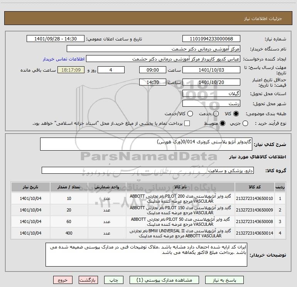Screen dimensions: 297x287
Task: Click the remaining days field showing 4
Action: (111, 70)
